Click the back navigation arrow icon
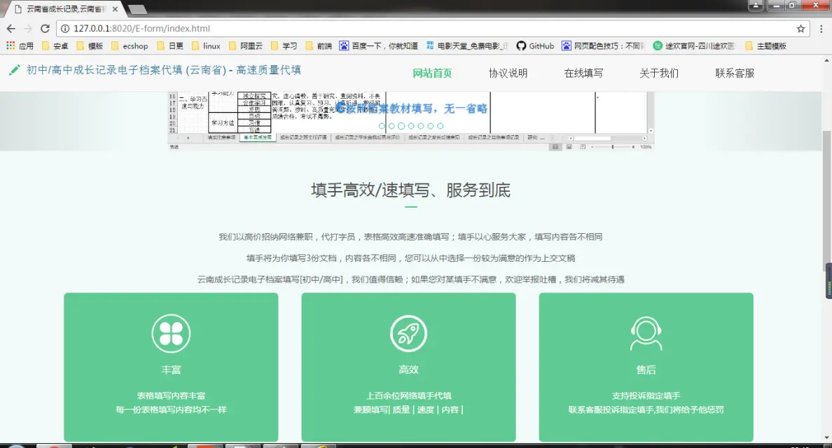832x448 pixels. pyautogui.click(x=11, y=29)
